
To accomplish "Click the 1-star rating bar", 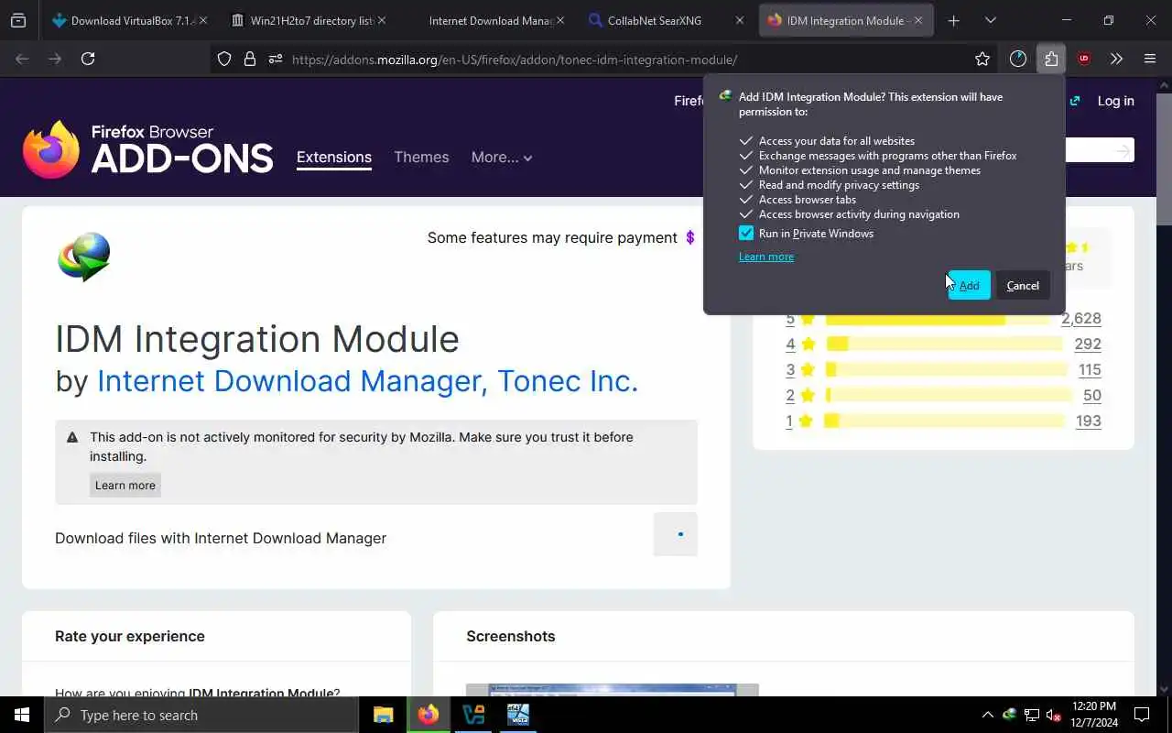I will coord(945,421).
